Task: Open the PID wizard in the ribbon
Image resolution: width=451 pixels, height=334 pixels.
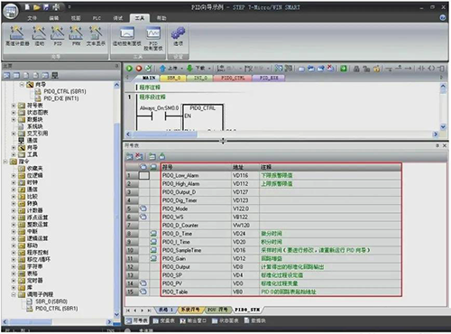Action: coord(58,36)
